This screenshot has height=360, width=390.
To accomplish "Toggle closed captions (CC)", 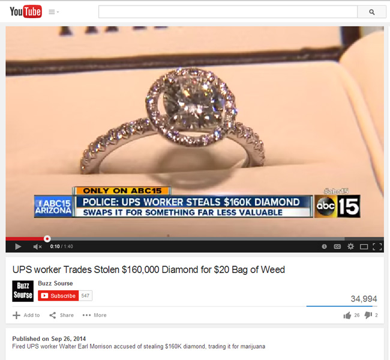I will pos(337,246).
